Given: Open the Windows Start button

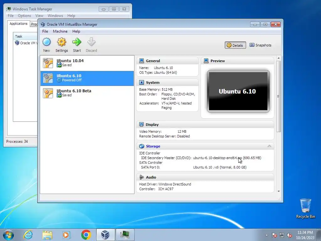Looking at the screenshot, I should coord(8,235).
